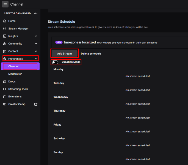Screen dimensions: 188x165
Task: Click the NEW badge beside Timezone
Action: click(x=59, y=42)
